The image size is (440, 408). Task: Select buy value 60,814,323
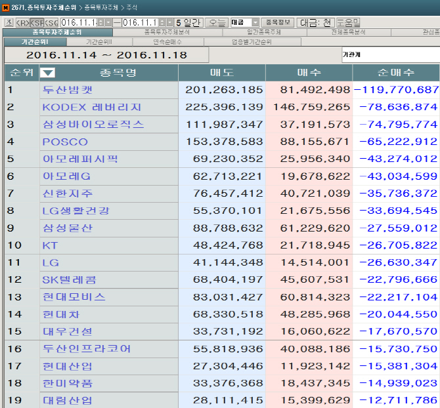pyautogui.click(x=315, y=297)
